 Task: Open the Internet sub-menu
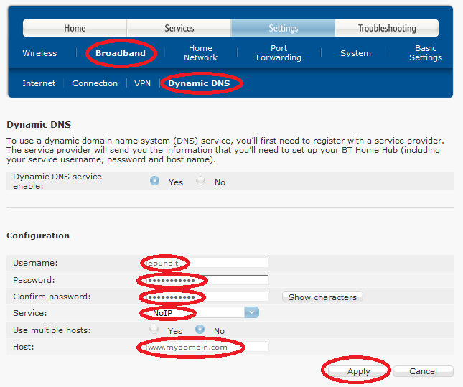coord(39,83)
